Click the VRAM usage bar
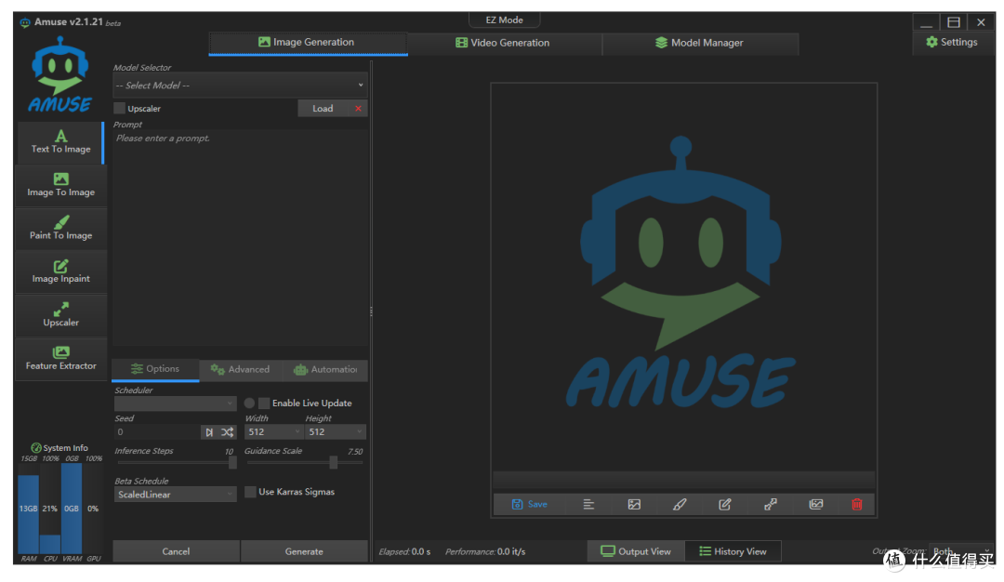Viewport: 1004px width, 582px height. click(x=71, y=509)
